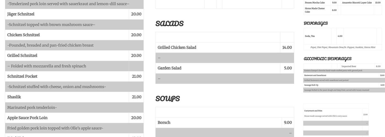Viewport: 385px width, 137px height.
Task: Select the Alcoholic Beverages heading
Action: tap(327, 59)
